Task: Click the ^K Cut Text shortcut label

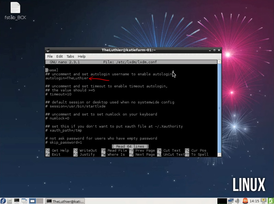Action: [169, 151]
